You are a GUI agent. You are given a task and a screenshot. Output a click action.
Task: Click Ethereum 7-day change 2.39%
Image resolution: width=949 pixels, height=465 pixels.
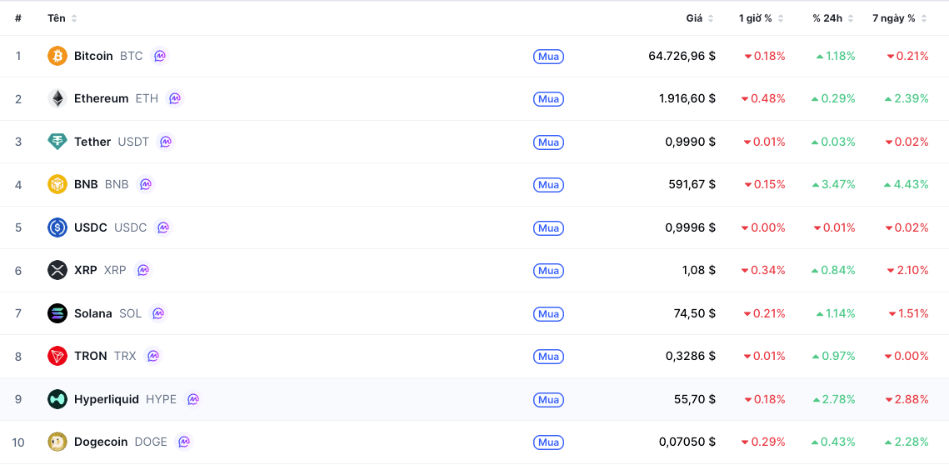pos(906,98)
